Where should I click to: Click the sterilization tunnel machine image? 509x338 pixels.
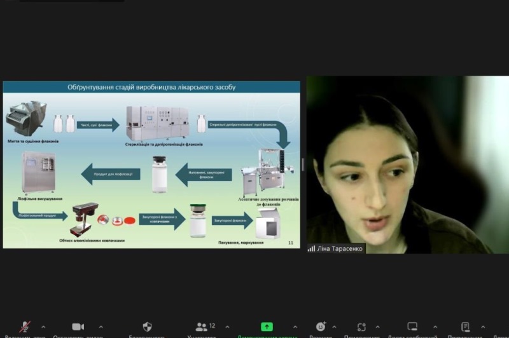click(158, 123)
